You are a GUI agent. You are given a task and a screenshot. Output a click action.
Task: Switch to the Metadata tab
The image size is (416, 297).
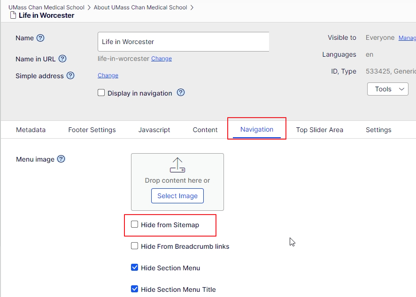(x=31, y=130)
